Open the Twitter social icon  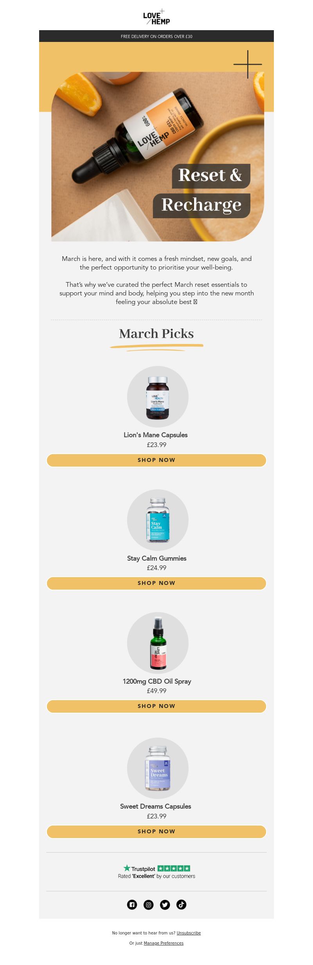click(165, 904)
